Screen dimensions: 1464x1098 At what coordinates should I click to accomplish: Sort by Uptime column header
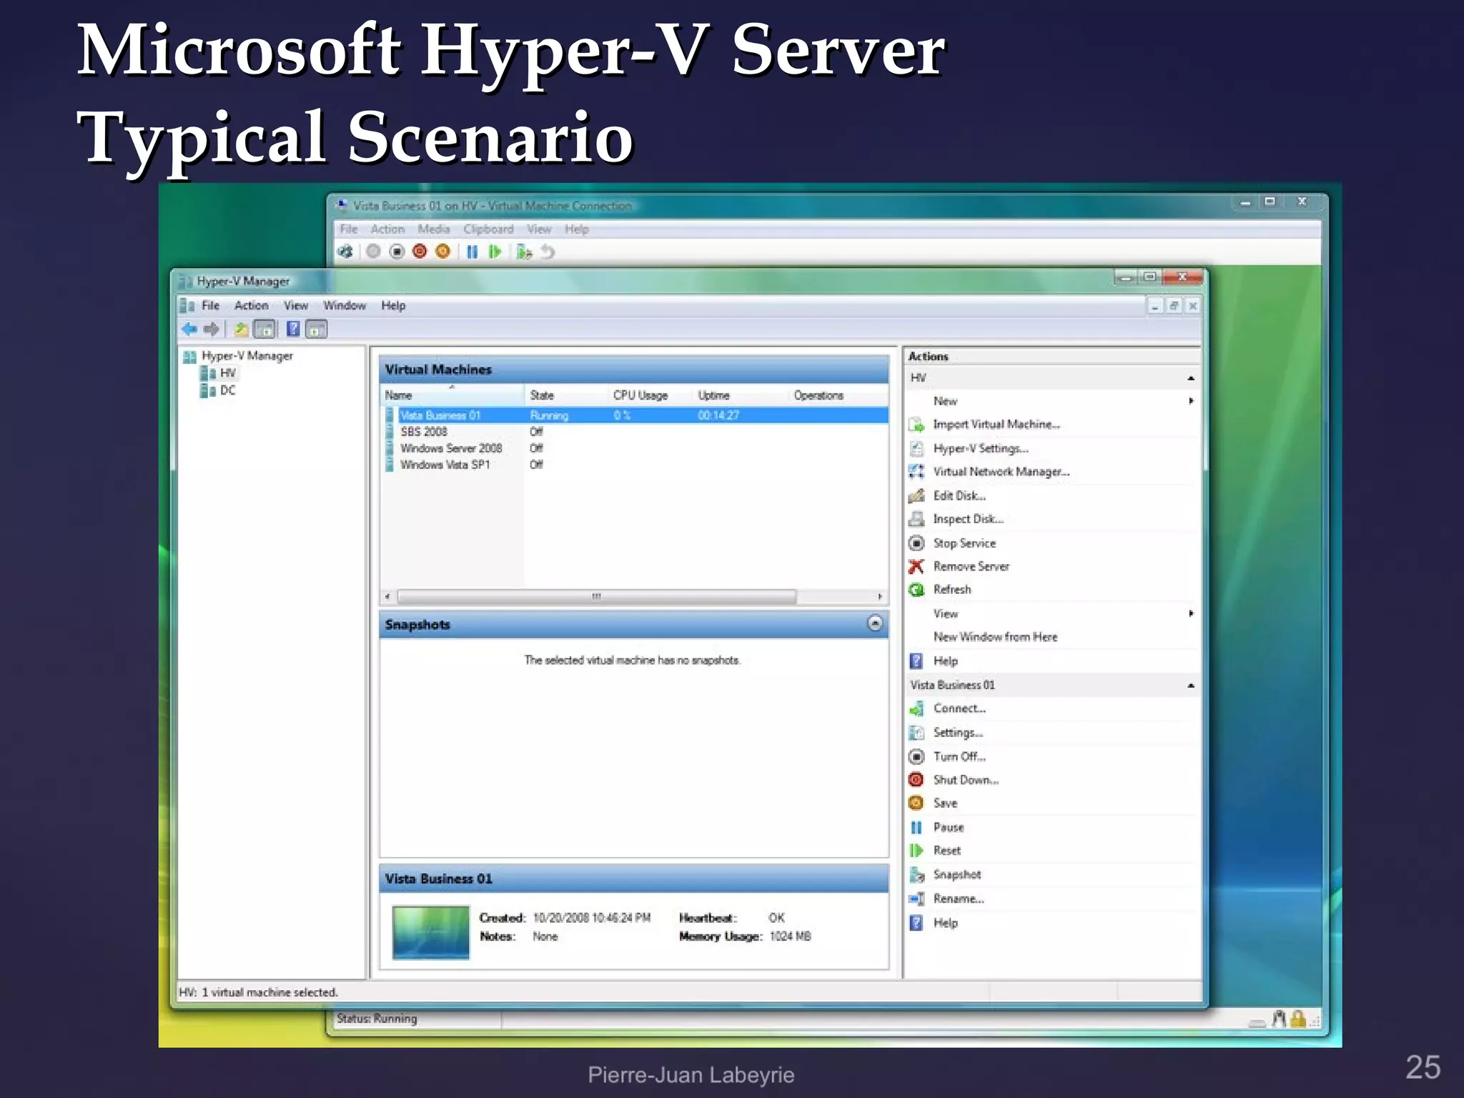tap(741, 395)
